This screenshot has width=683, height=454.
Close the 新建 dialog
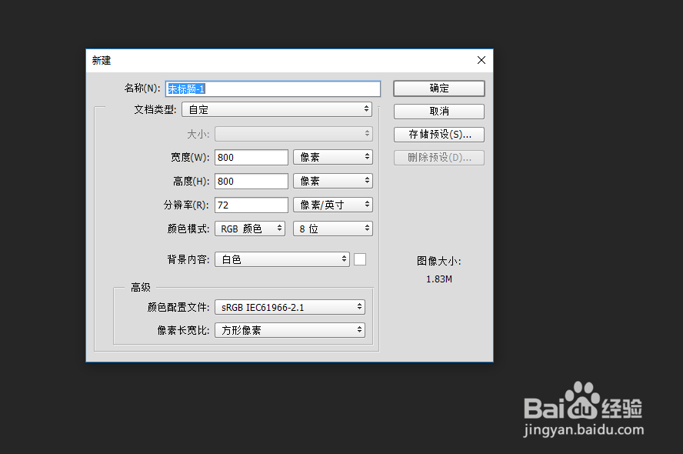[481, 60]
